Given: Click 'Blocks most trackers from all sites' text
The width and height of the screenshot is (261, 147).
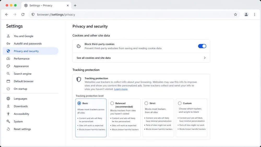Looking at the screenshot, I should click(155, 110).
